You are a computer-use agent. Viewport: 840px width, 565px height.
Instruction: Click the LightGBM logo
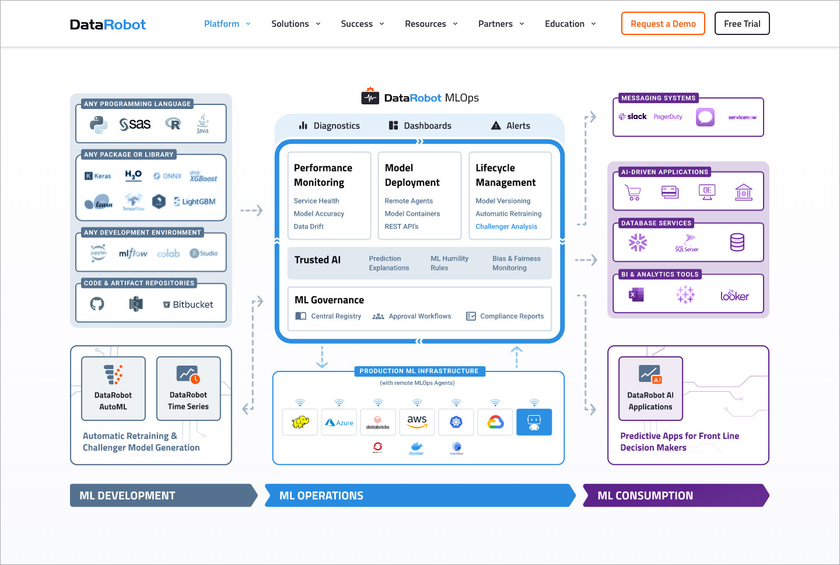pyautogui.click(x=195, y=202)
